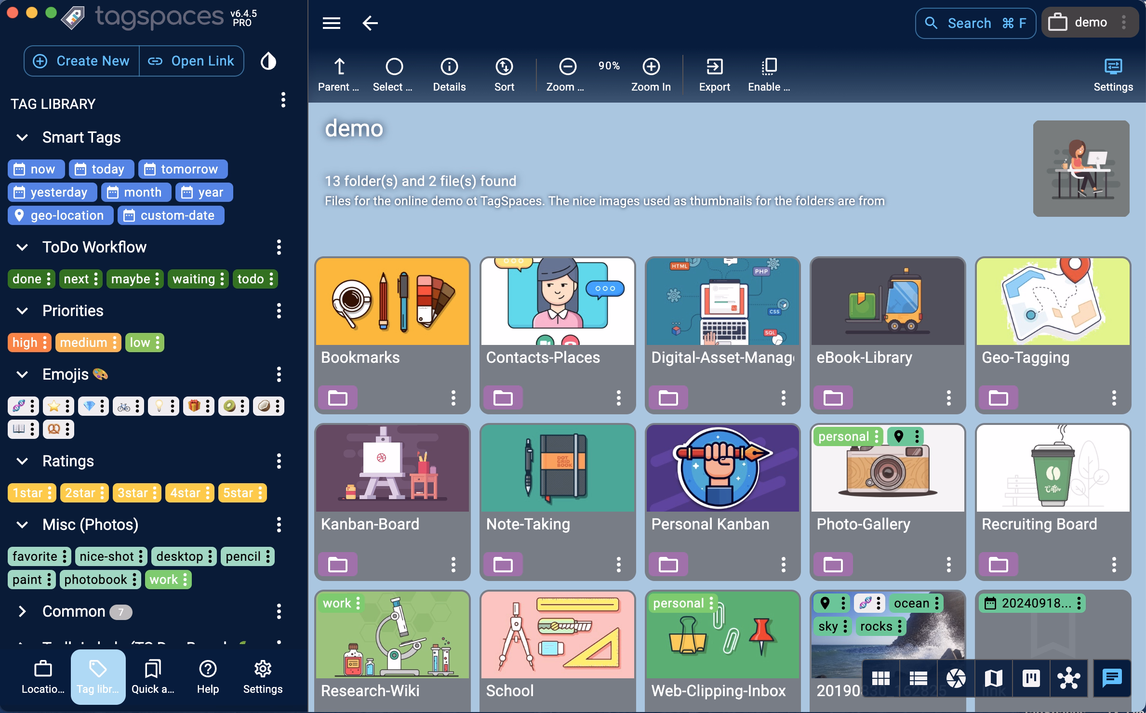This screenshot has height=713, width=1146.
Task: Click the Search field
Action: [975, 23]
